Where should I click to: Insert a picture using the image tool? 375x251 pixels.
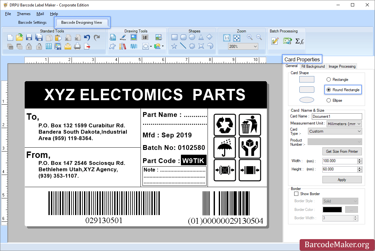(134, 37)
